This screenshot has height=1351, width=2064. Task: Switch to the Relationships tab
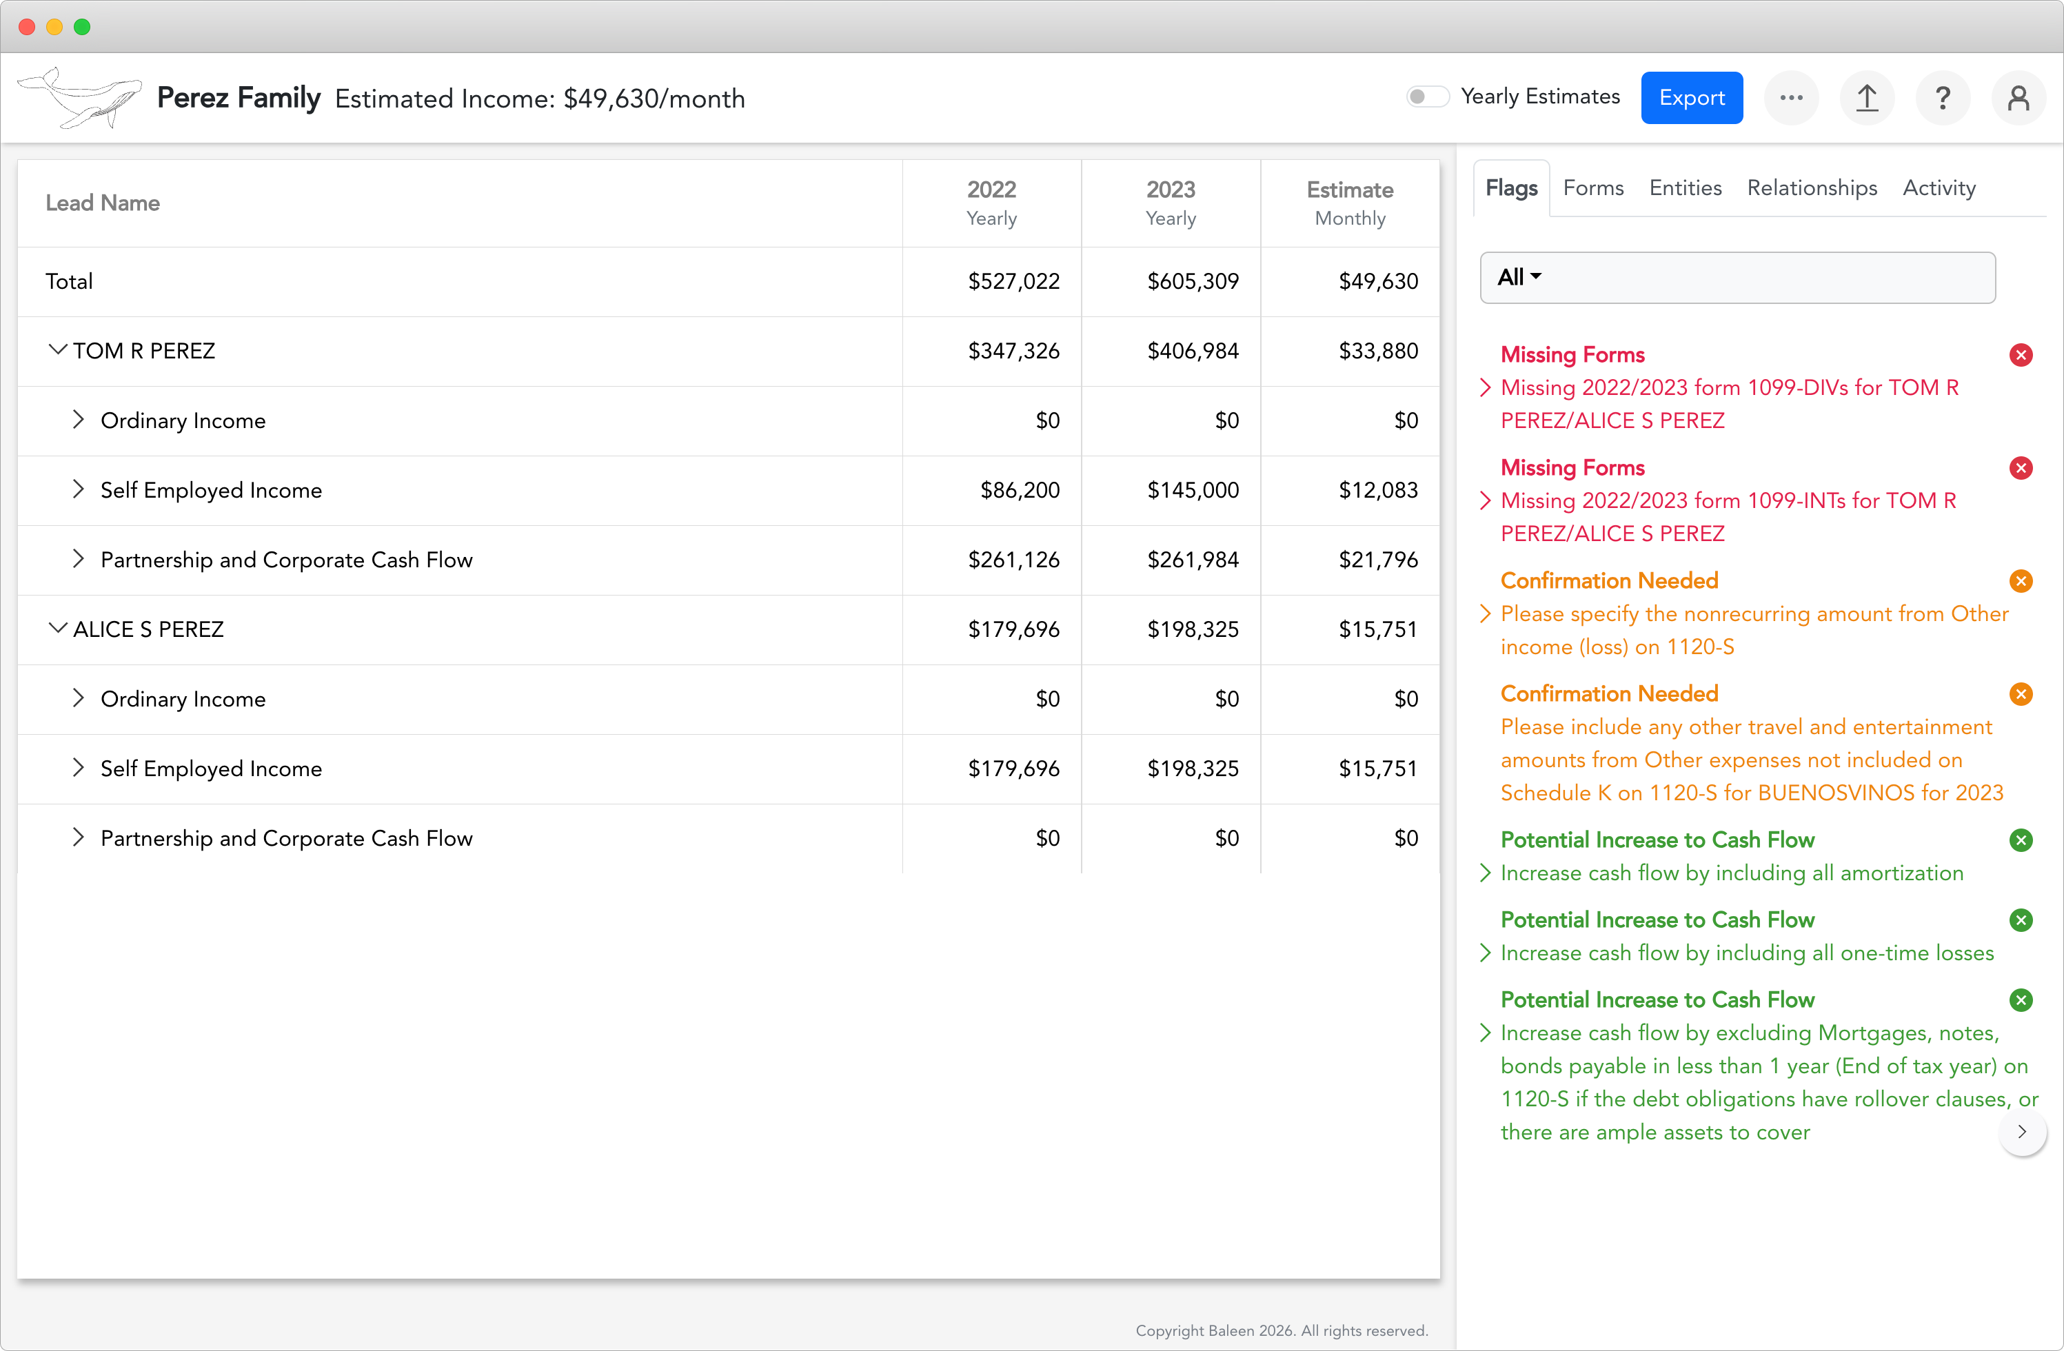pyautogui.click(x=1812, y=187)
